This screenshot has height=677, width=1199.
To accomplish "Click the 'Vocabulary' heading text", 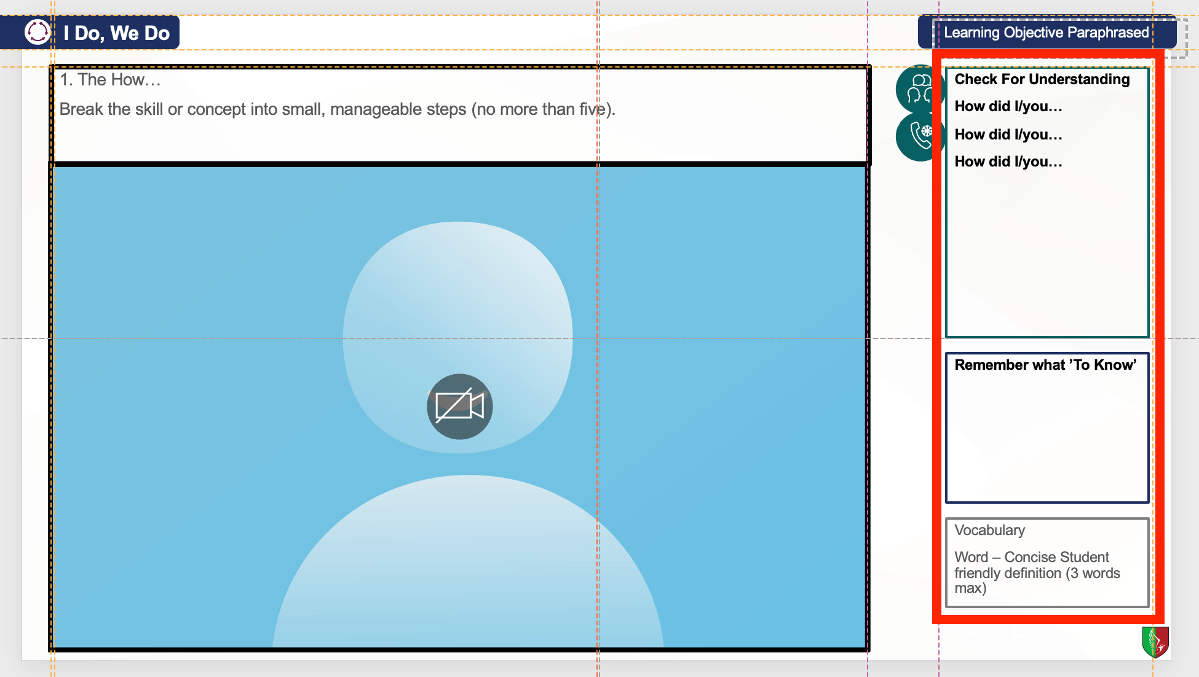I will point(989,530).
